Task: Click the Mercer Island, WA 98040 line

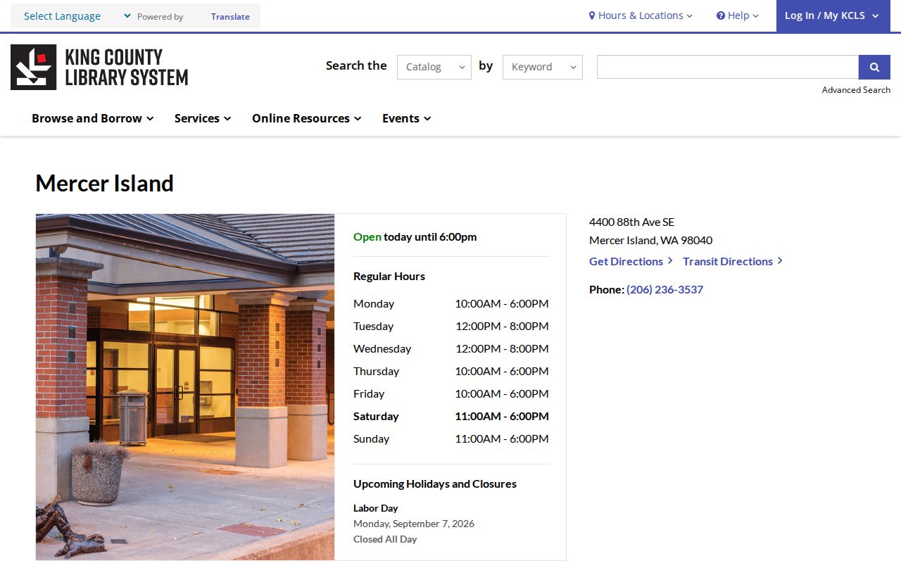Action: click(651, 240)
